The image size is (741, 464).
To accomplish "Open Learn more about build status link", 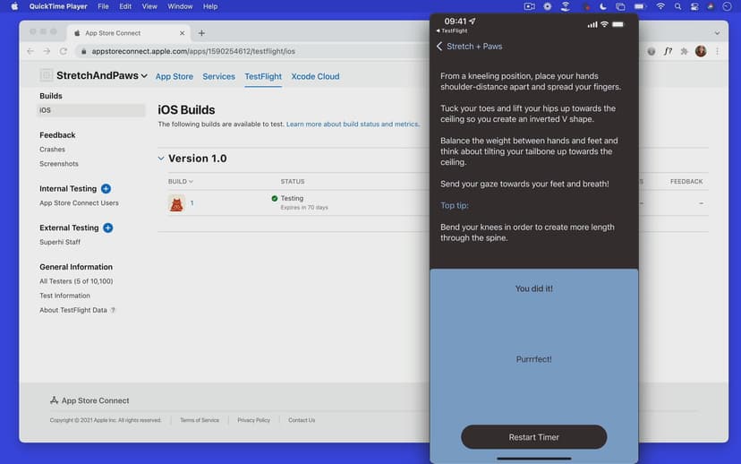I will [x=353, y=124].
